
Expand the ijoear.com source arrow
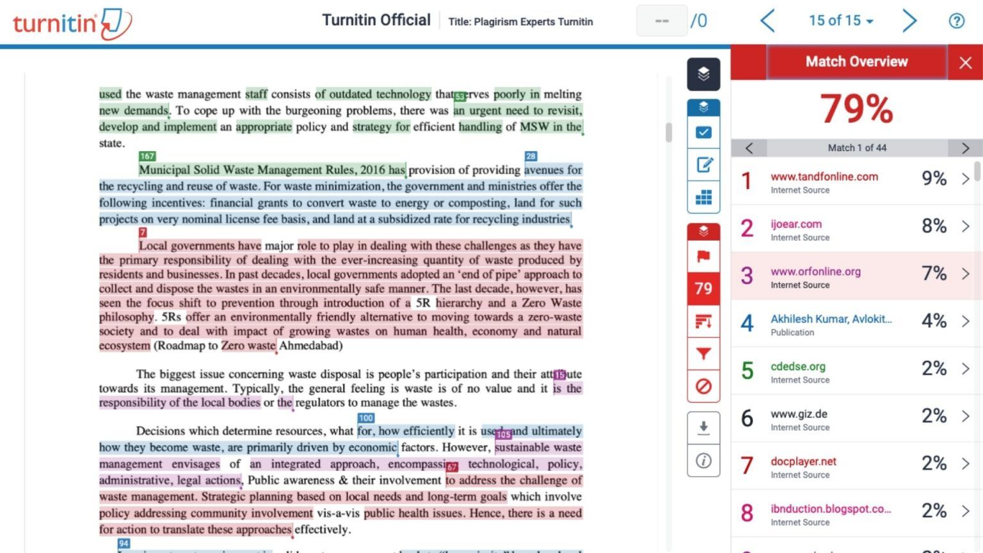[x=965, y=227]
